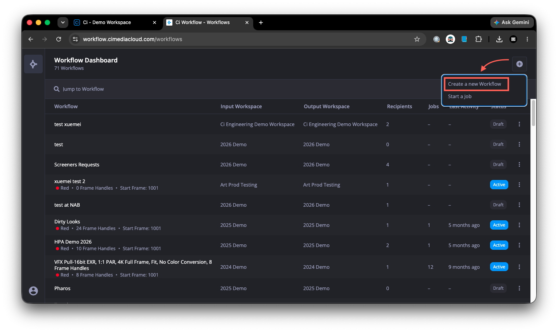The image size is (558, 332).
Task: Expand the tab search dropdown arrow
Action: [x=63, y=22]
